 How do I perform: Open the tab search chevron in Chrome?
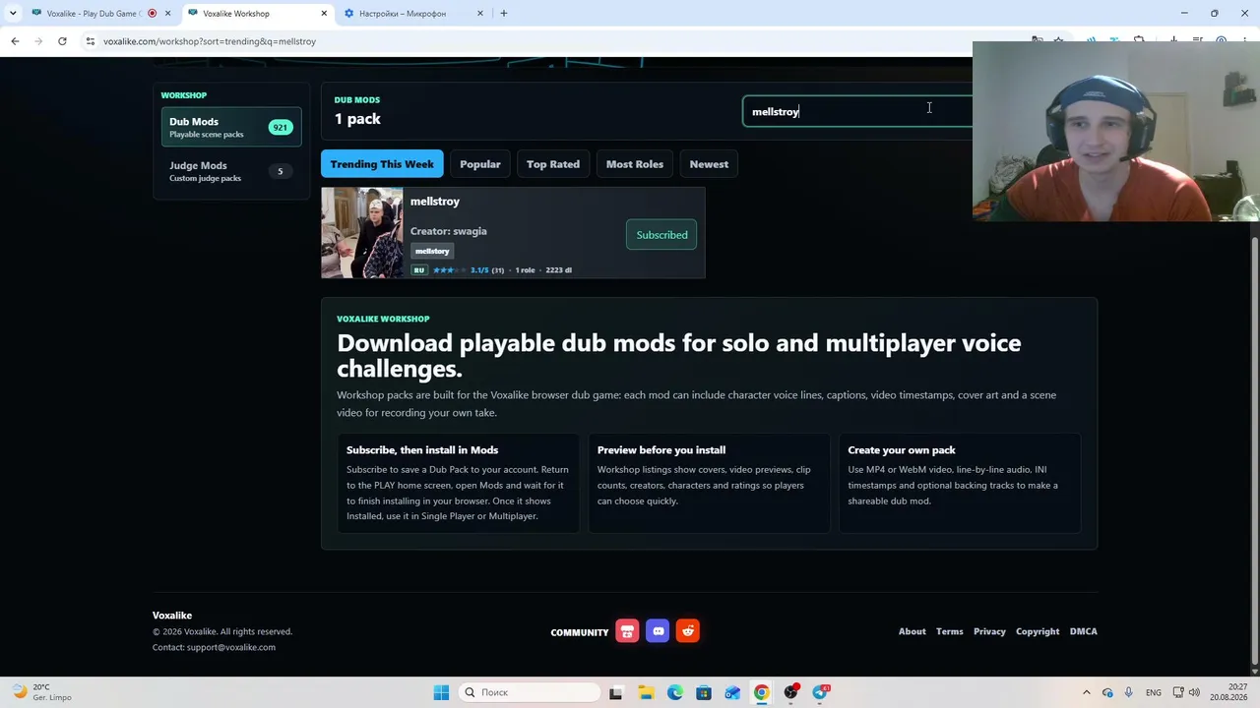click(x=13, y=14)
